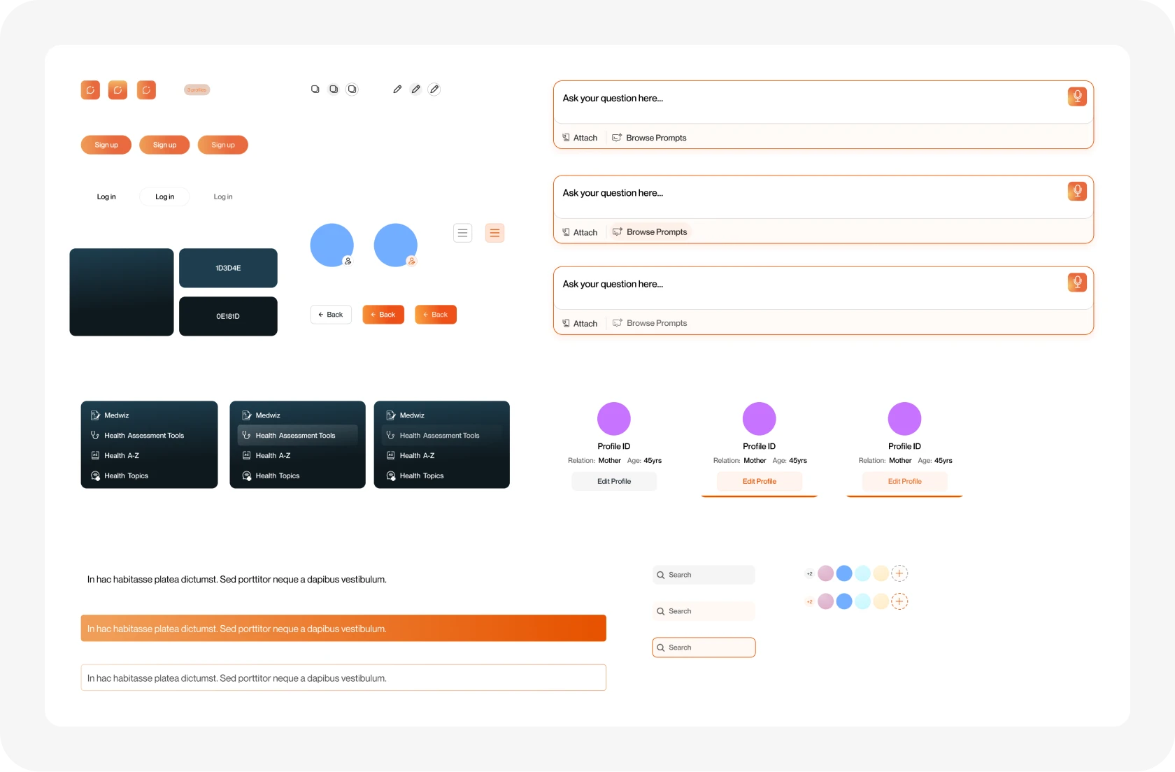Click the plain copy icon without a circle

click(315, 90)
